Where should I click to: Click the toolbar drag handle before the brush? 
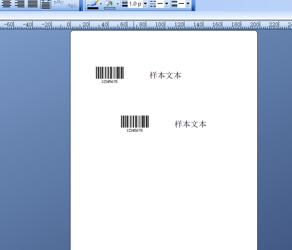pyautogui.click(x=85, y=4)
